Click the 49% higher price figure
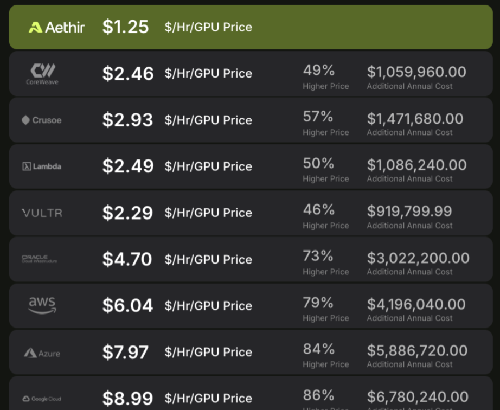This screenshot has width=500, height=410. [x=318, y=70]
